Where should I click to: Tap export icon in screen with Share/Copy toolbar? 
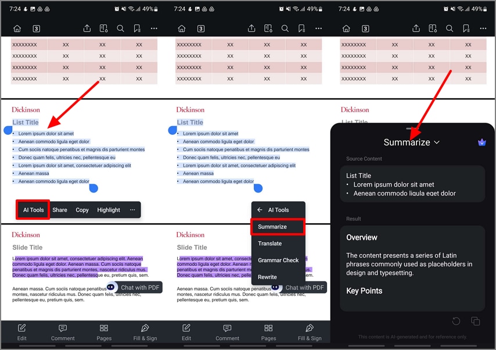coord(87,28)
